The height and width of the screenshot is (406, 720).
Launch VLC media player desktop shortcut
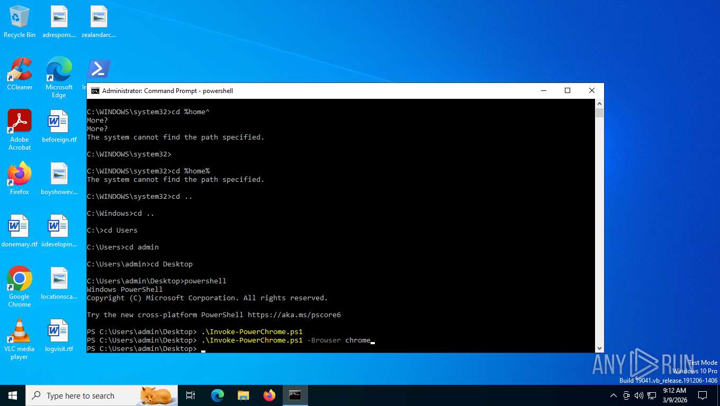coord(20,339)
